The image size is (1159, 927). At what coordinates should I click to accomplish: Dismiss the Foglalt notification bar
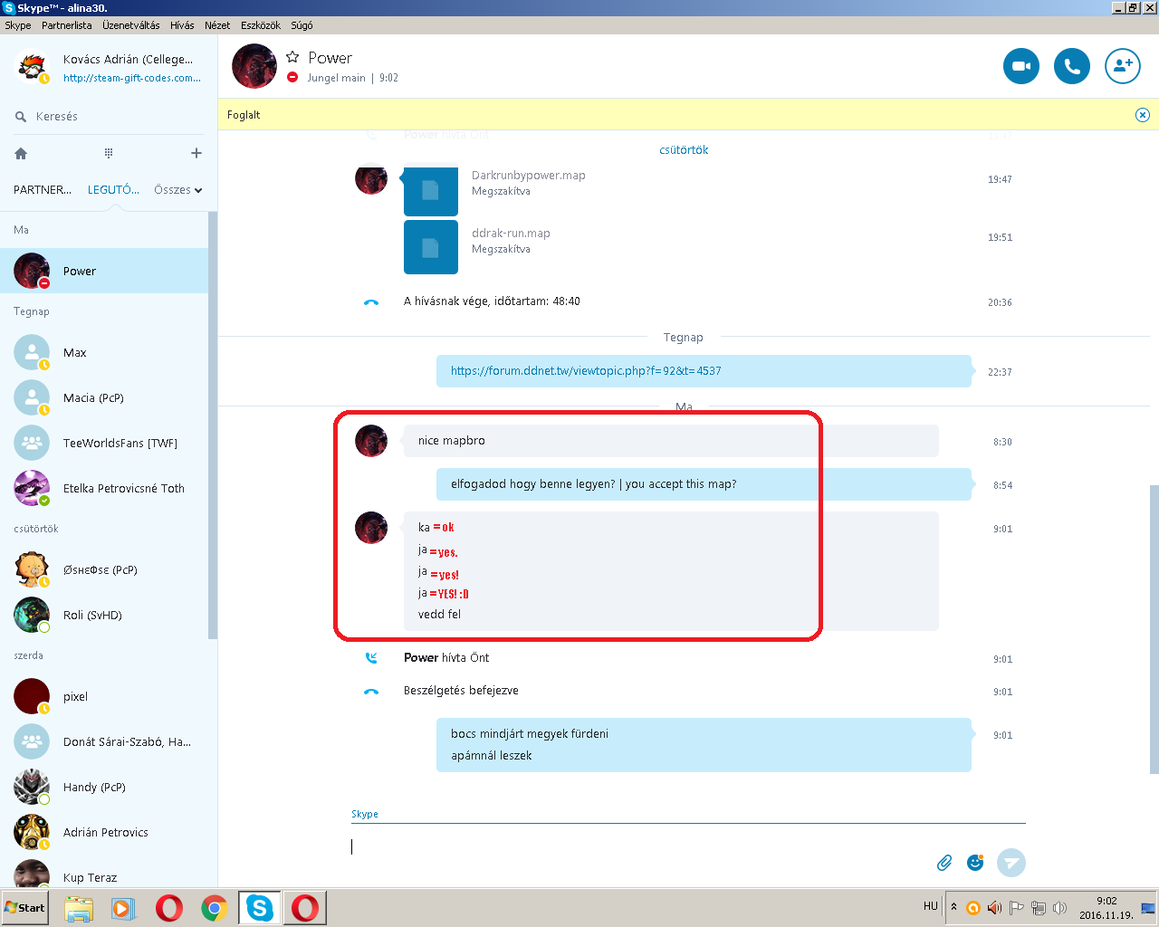(x=1142, y=115)
